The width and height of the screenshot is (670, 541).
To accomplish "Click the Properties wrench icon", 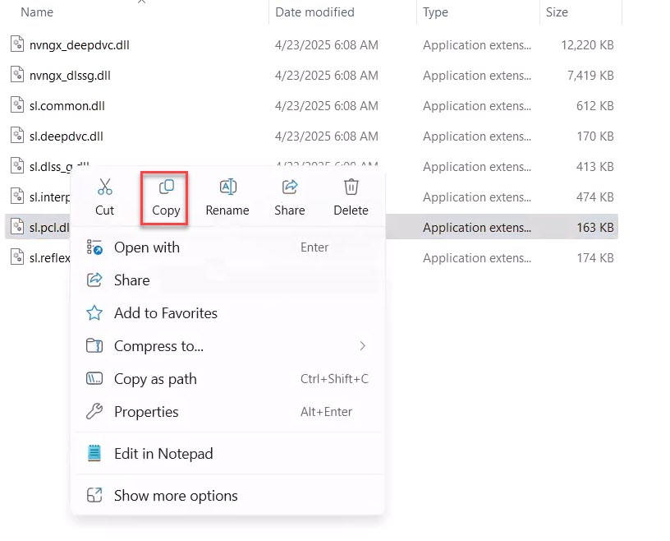I will click(x=95, y=412).
